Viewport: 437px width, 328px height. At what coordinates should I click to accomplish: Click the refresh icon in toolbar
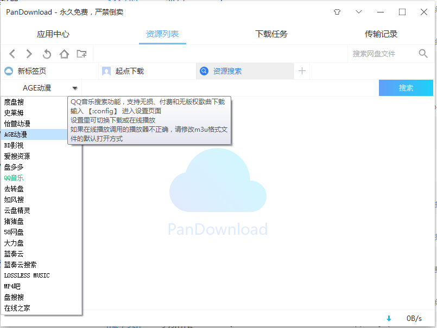point(47,54)
